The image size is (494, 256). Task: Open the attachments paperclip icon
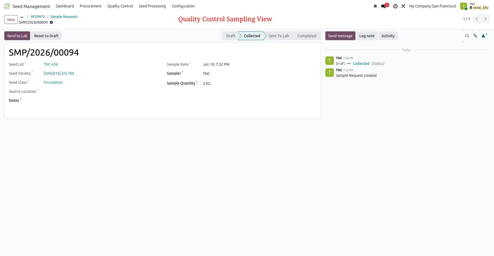(475, 36)
